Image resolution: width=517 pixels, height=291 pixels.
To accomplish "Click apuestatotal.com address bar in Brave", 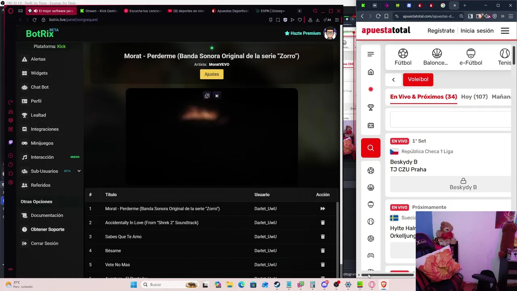I will tap(428, 16).
